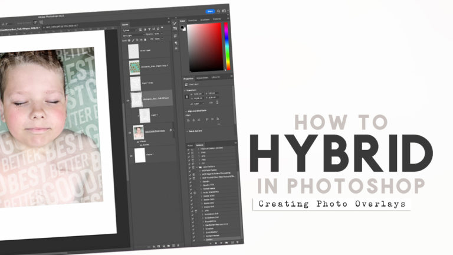Delete action using Actions panel trash icon

(x=238, y=242)
